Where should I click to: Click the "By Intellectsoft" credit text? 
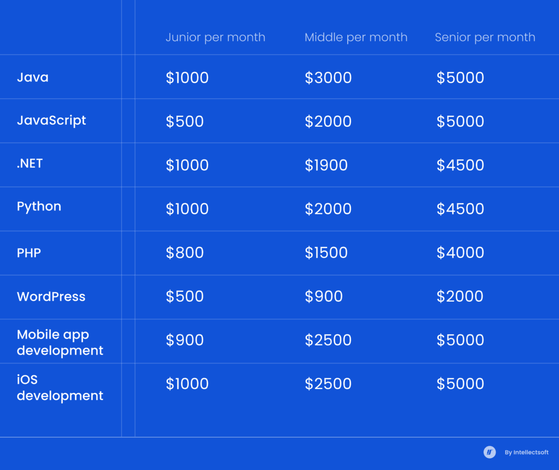click(526, 453)
